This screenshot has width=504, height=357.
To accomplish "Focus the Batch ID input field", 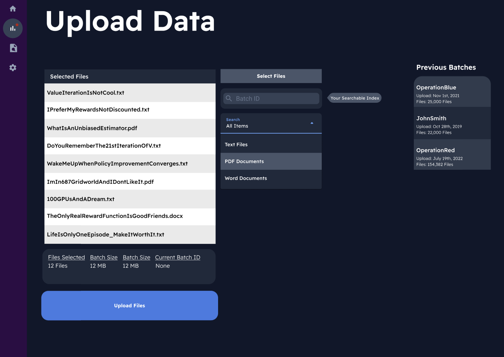I will [271, 98].
